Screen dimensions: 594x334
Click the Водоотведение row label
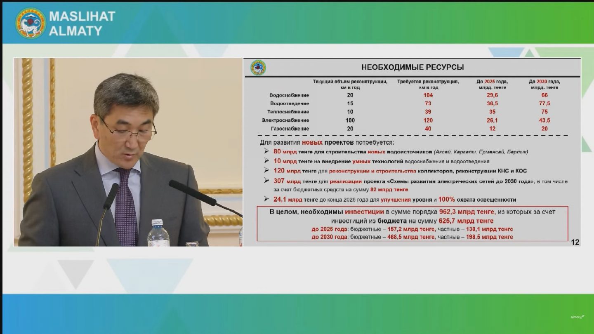(x=289, y=103)
